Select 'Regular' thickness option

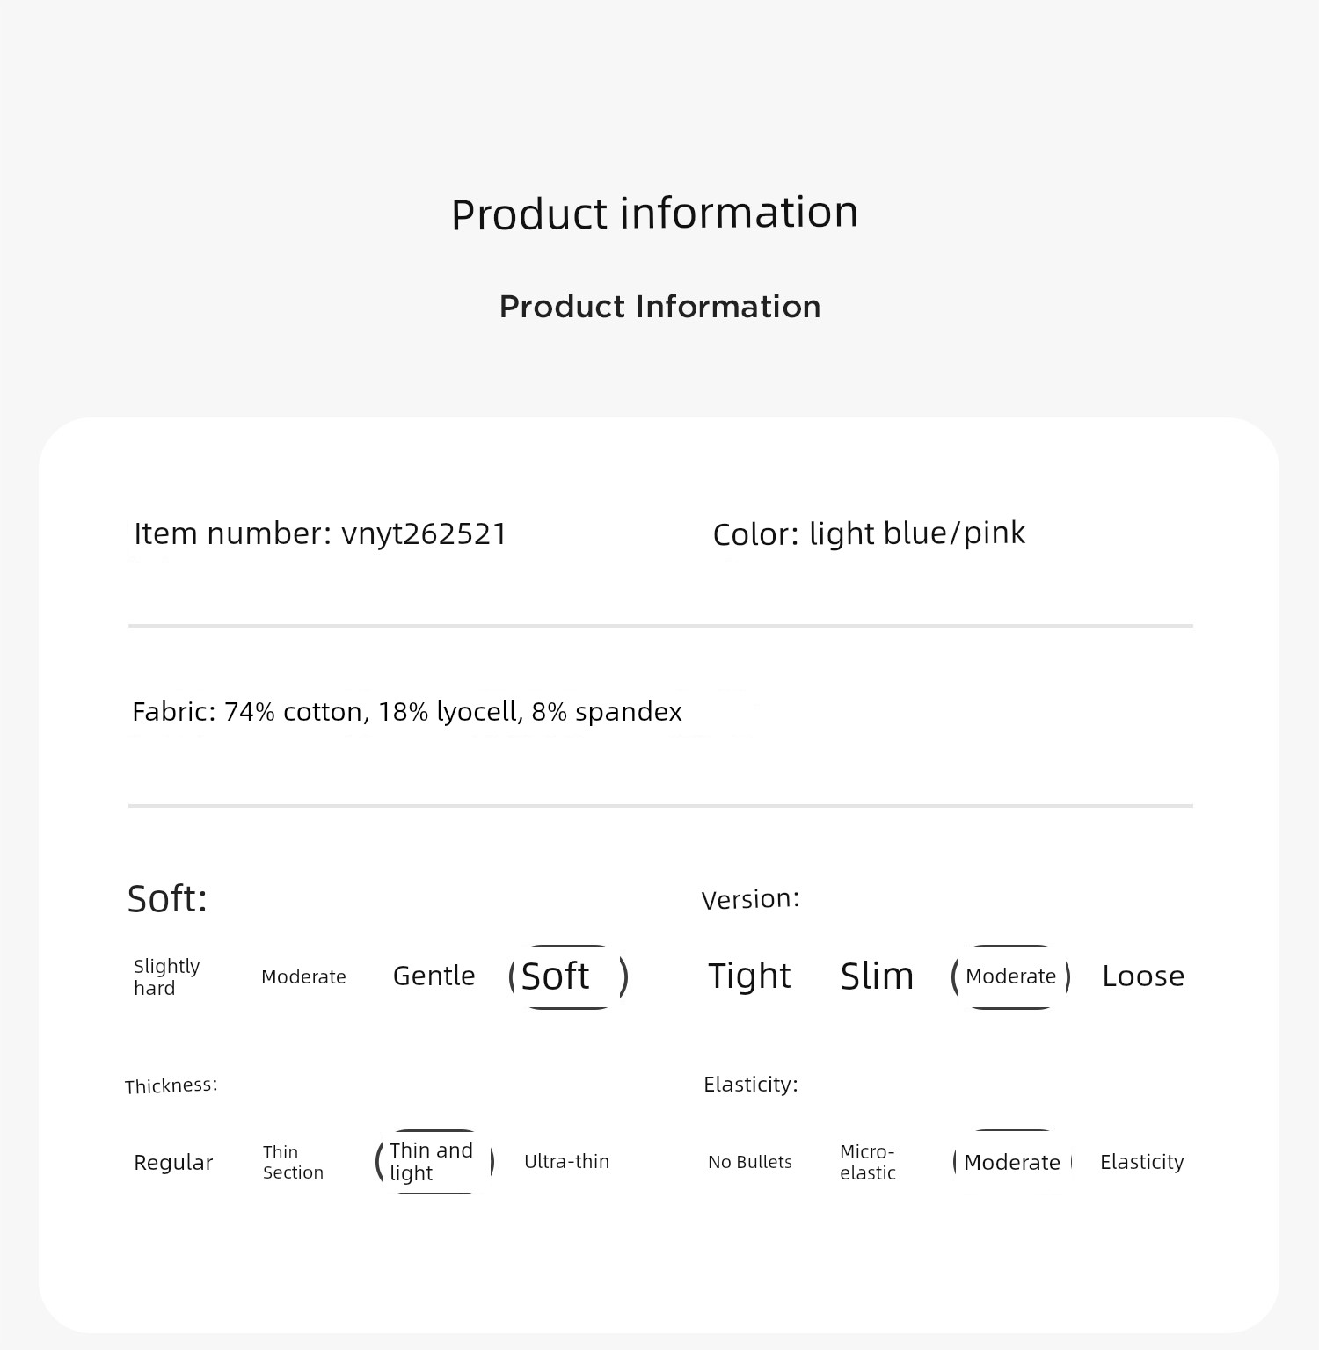click(173, 1162)
